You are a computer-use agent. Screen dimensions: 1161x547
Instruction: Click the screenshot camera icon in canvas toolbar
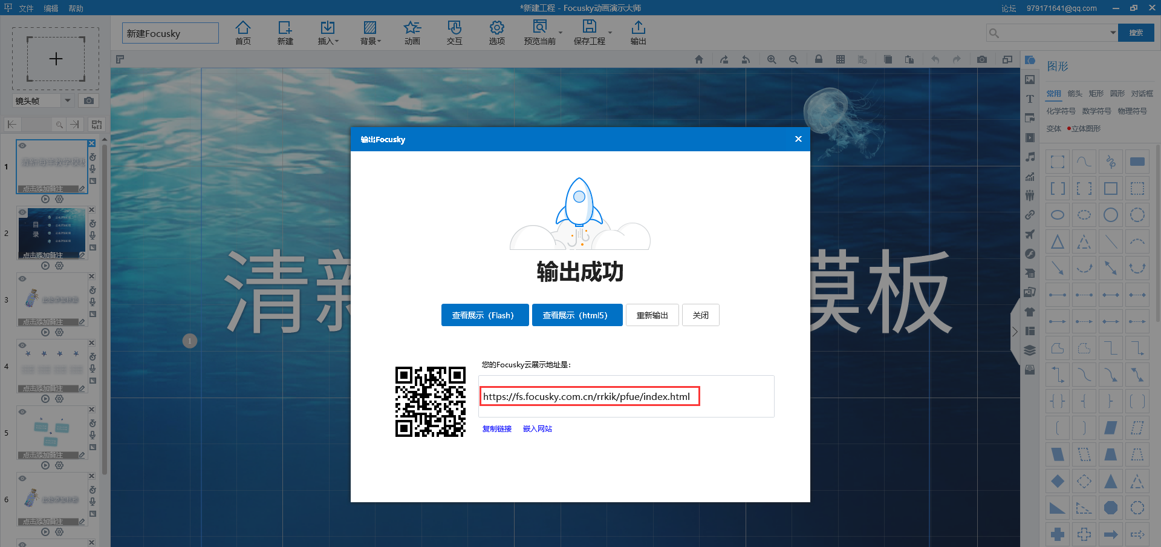982,59
